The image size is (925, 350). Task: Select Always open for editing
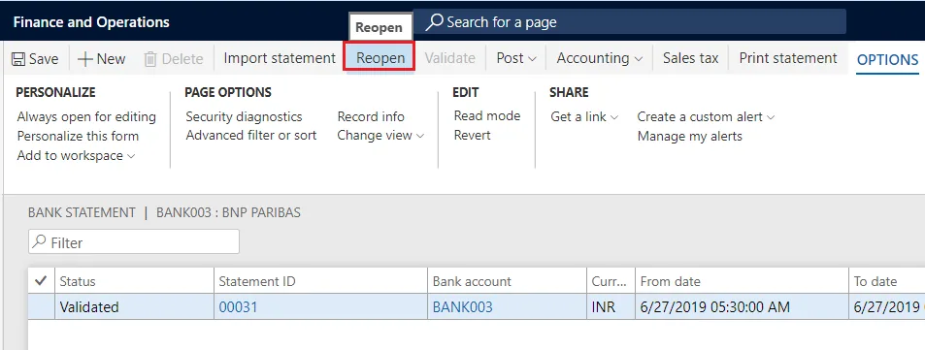point(86,116)
